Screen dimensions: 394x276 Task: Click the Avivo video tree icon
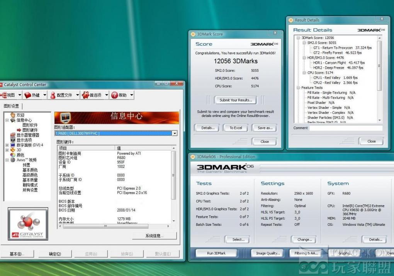[13, 160]
